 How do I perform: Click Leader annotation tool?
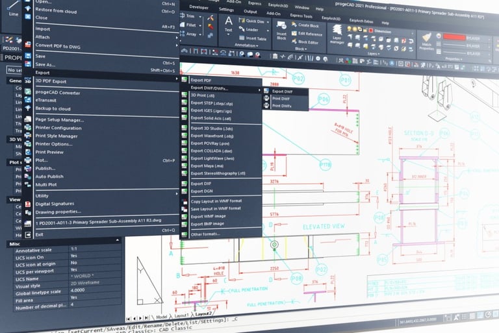point(249,29)
